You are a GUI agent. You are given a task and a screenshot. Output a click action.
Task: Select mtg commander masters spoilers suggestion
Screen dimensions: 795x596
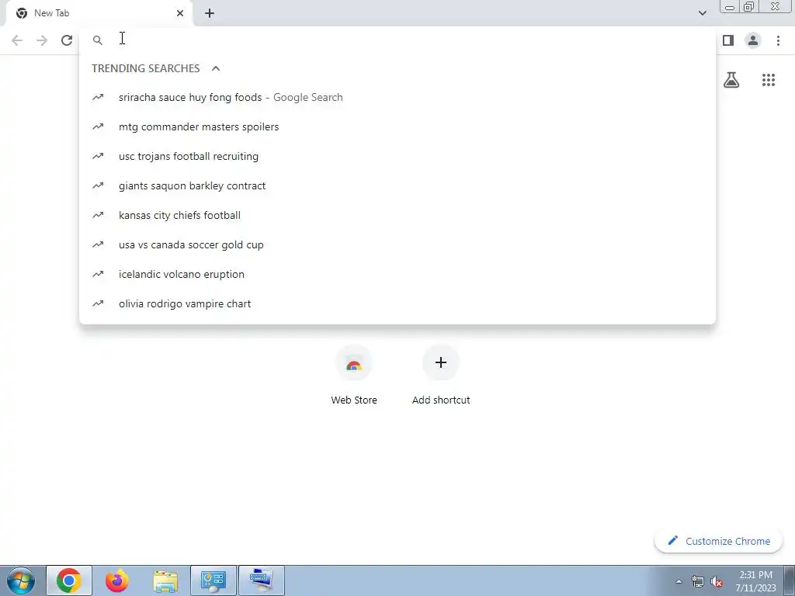coord(397,126)
